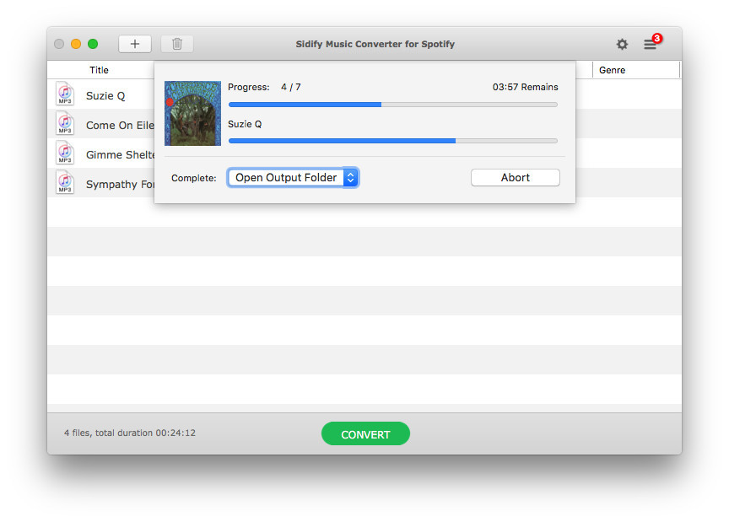Click the Title column header
Screen dimensions: 729x522
[99, 70]
